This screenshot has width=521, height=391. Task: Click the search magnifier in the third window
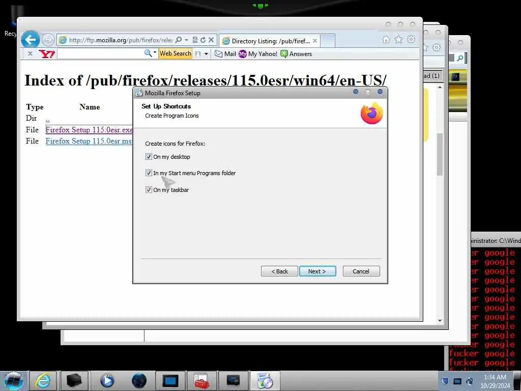click(x=460, y=59)
